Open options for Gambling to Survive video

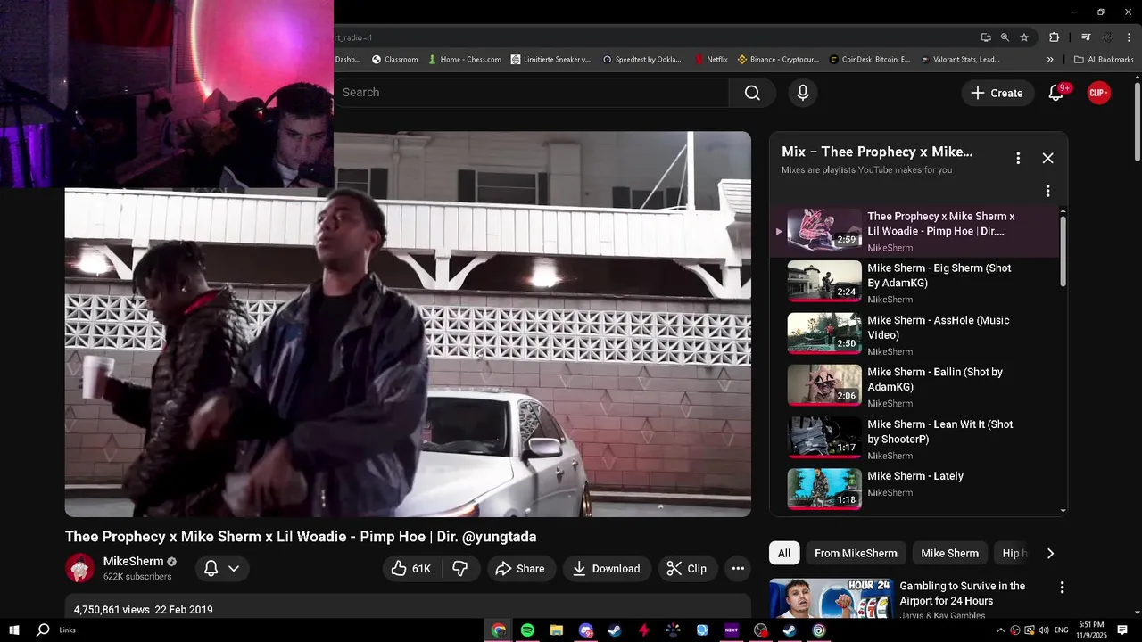pyautogui.click(x=1062, y=588)
